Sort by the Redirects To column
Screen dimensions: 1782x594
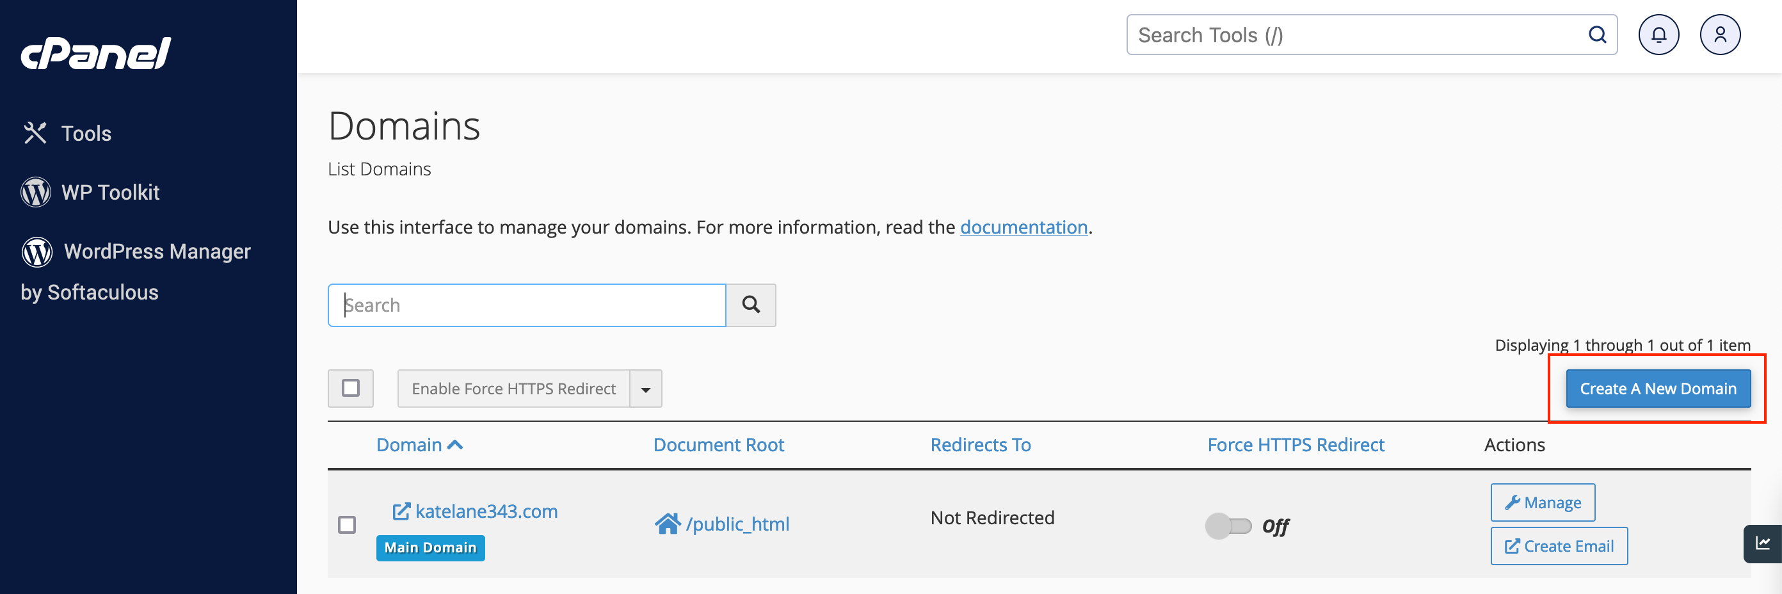point(980,445)
